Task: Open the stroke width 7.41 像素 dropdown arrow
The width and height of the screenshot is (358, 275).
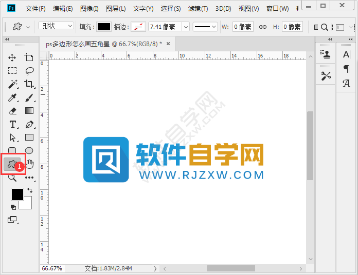Action: 186,27
